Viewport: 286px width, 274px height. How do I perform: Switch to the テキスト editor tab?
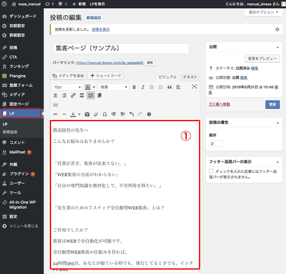[190, 77]
